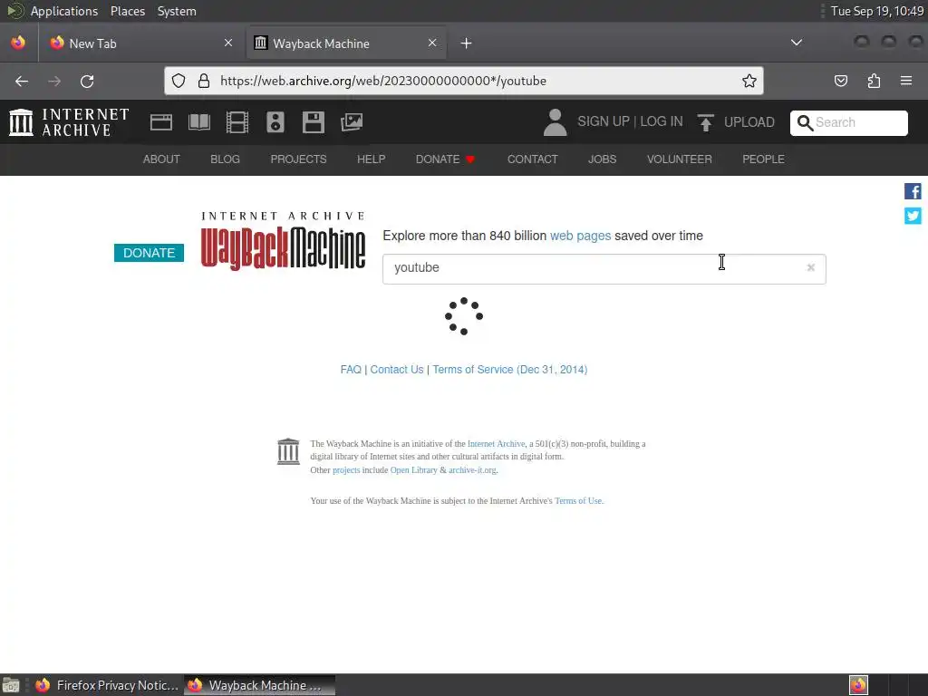This screenshot has width=928, height=696.
Task: Open the Places menu
Action: click(x=128, y=11)
